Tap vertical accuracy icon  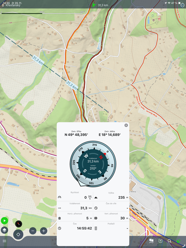point(96,218)
